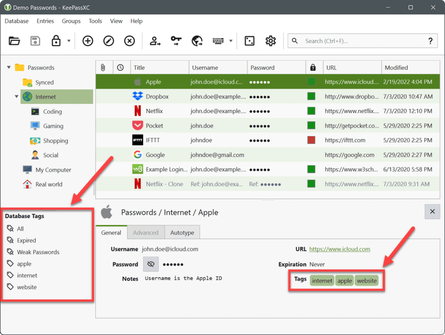Screen dimensions: 445x335
Task: Add a new entry with the plus icon
Action: 87,40
